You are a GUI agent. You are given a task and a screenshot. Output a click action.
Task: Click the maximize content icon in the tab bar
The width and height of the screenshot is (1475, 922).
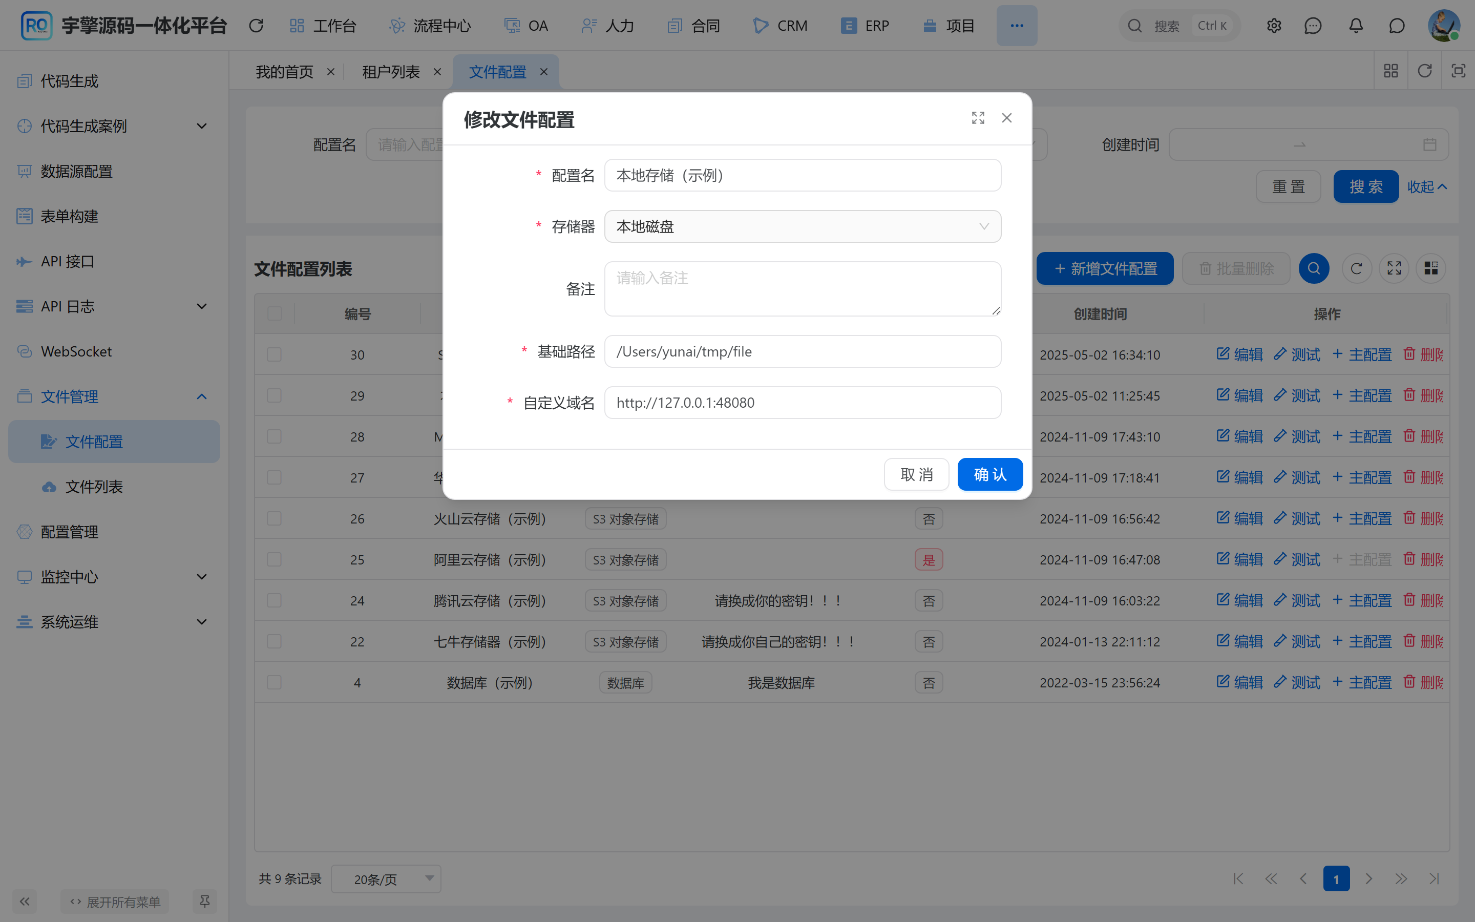pos(1458,71)
